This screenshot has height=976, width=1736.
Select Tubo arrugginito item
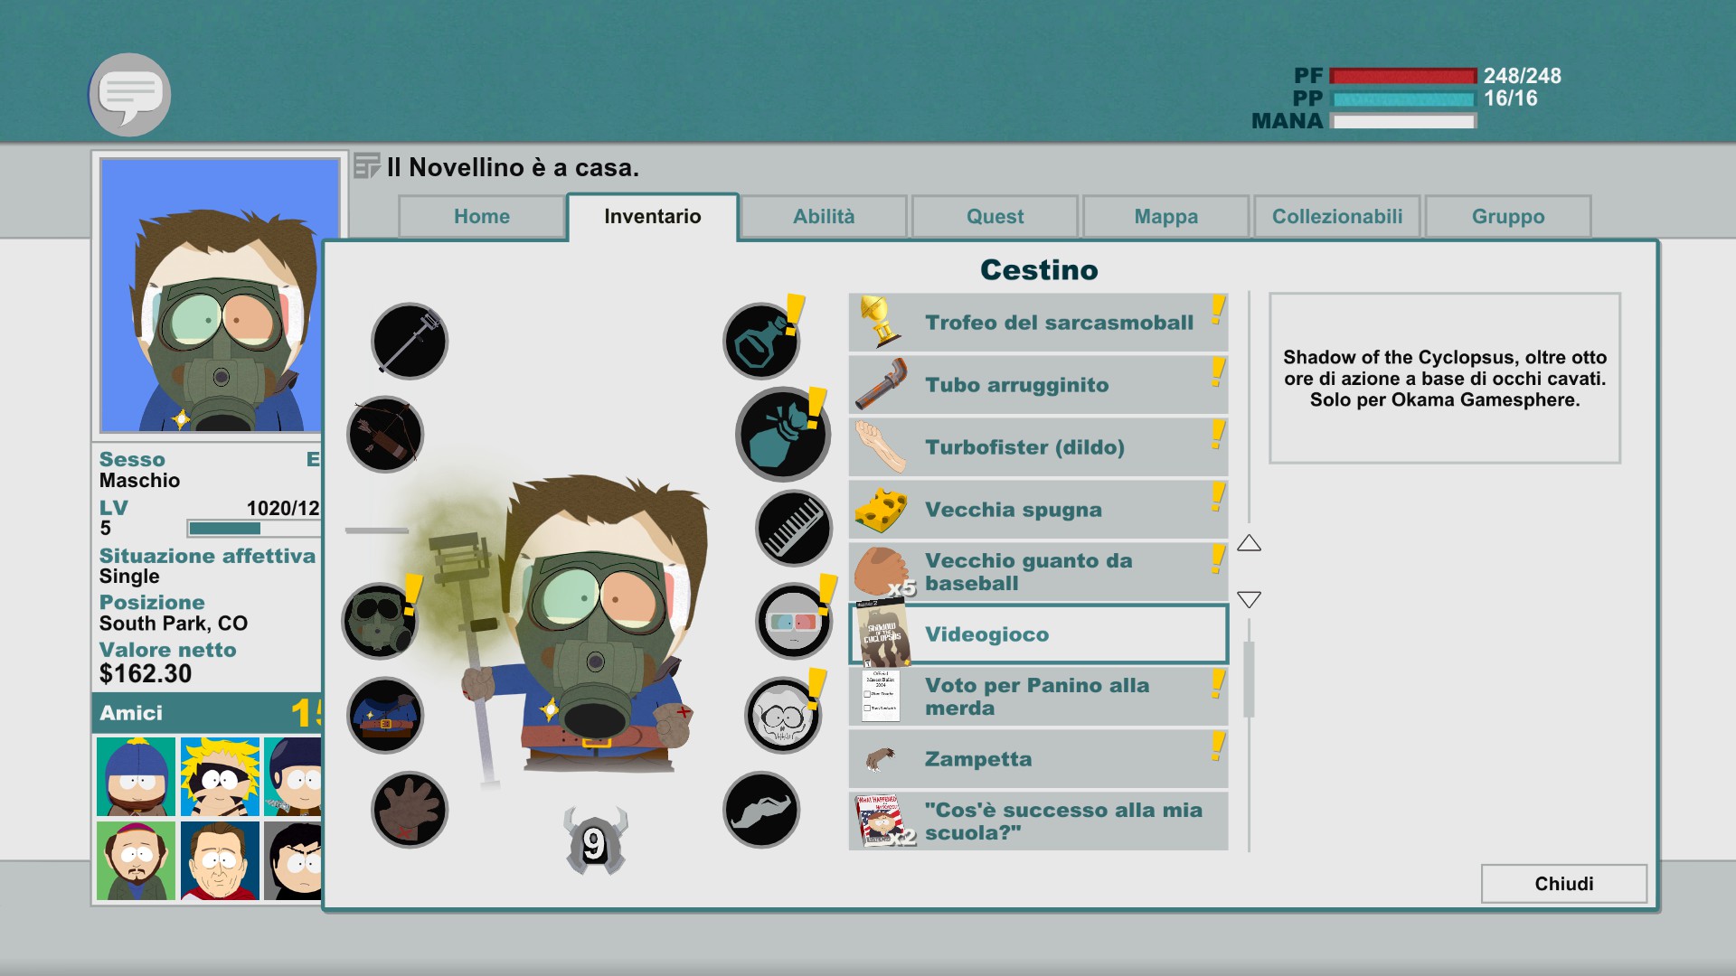click(1038, 385)
